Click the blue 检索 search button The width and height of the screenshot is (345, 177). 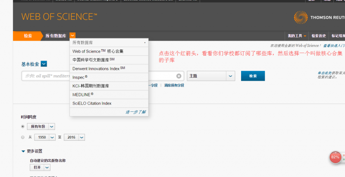coord(253,76)
